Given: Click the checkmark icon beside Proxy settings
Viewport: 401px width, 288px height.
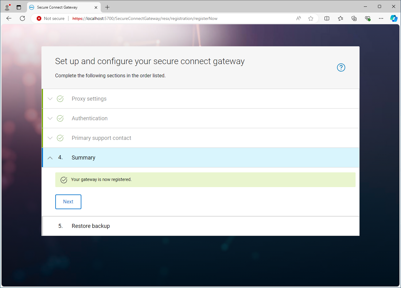Looking at the screenshot, I should (60, 98).
